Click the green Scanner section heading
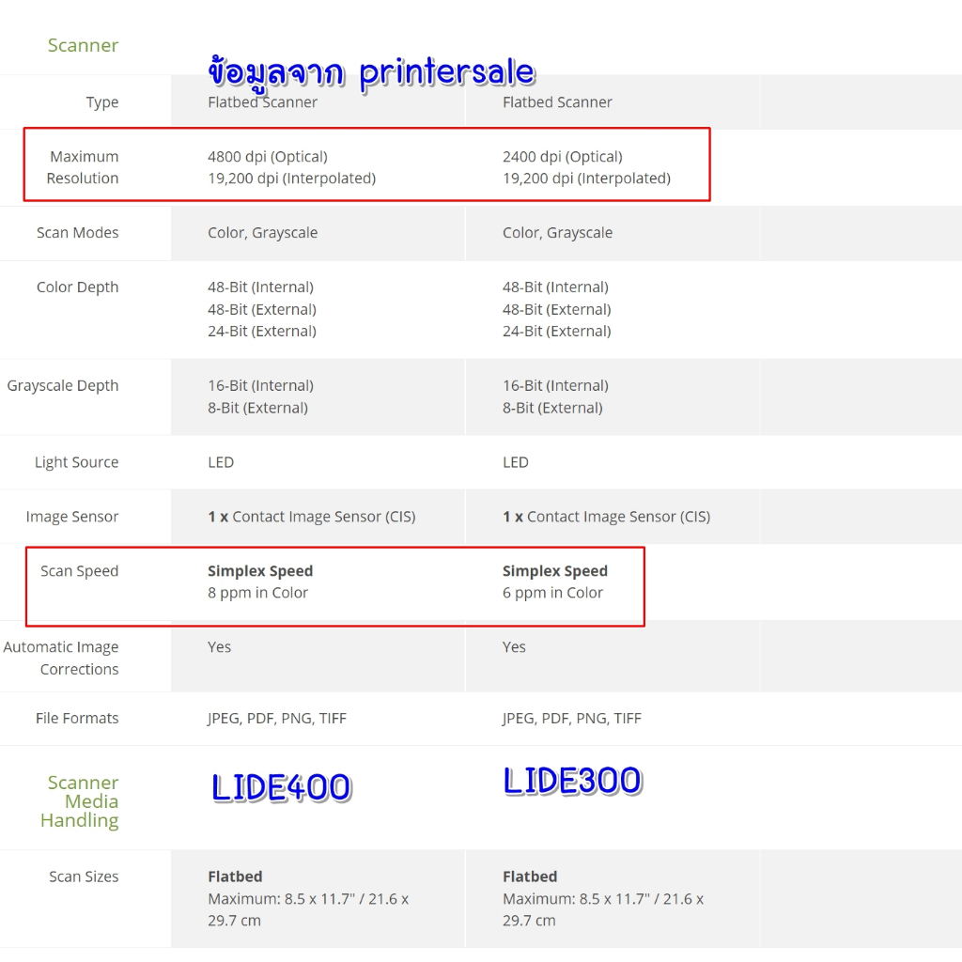 (83, 45)
